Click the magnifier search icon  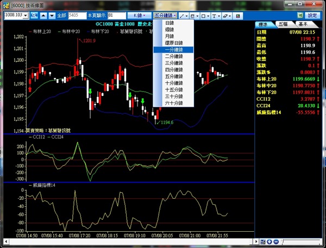click(34, 16)
